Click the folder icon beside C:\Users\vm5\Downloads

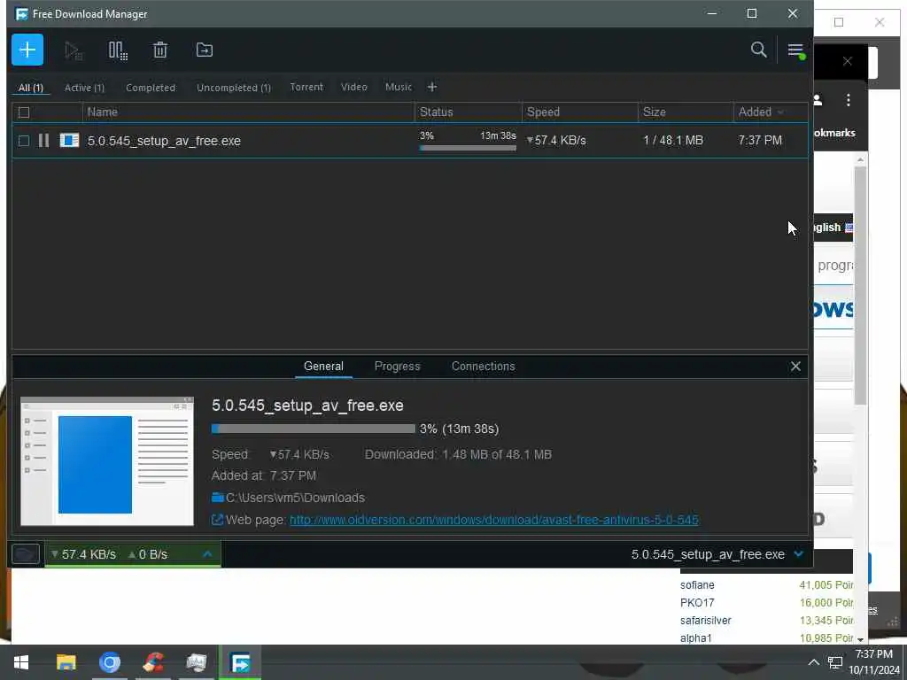(218, 498)
